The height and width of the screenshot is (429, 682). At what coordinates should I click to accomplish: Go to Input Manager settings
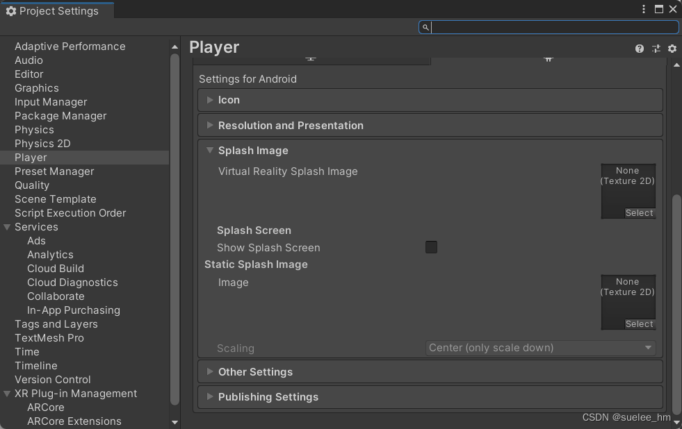tap(51, 102)
